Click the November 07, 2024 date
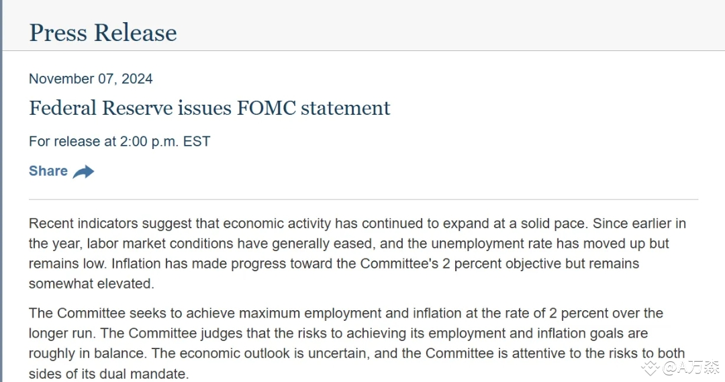Image resolution: width=725 pixels, height=382 pixels. point(91,79)
